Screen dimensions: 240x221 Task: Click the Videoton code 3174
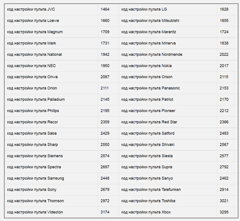[105, 212]
